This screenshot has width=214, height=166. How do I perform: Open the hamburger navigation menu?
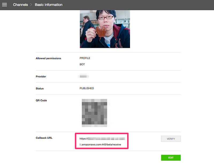(5, 5)
